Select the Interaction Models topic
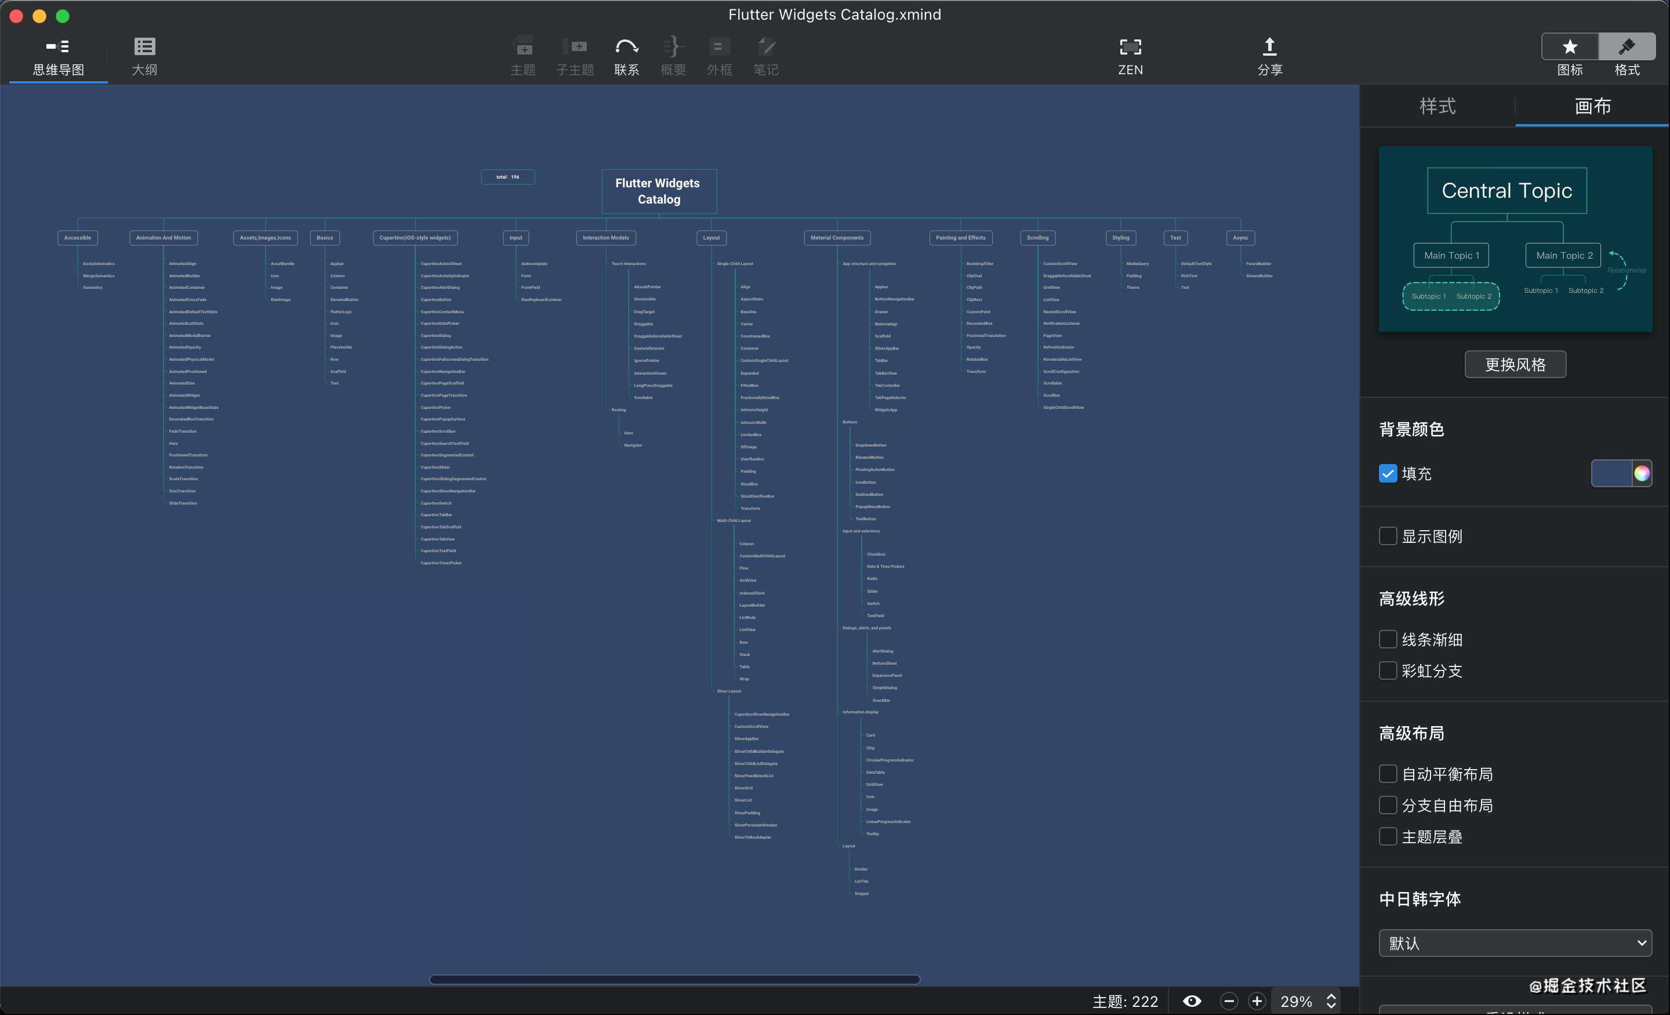Image resolution: width=1670 pixels, height=1015 pixels. pyautogui.click(x=606, y=238)
